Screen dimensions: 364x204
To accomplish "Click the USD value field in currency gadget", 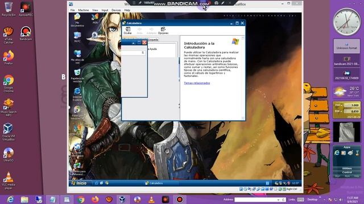I will [351, 105].
